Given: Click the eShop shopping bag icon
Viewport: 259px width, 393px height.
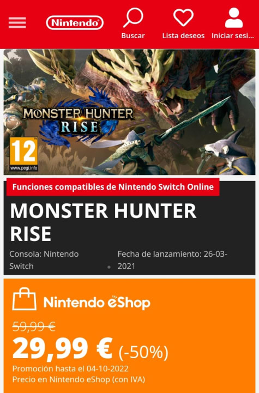Looking at the screenshot, I should (x=25, y=299).
